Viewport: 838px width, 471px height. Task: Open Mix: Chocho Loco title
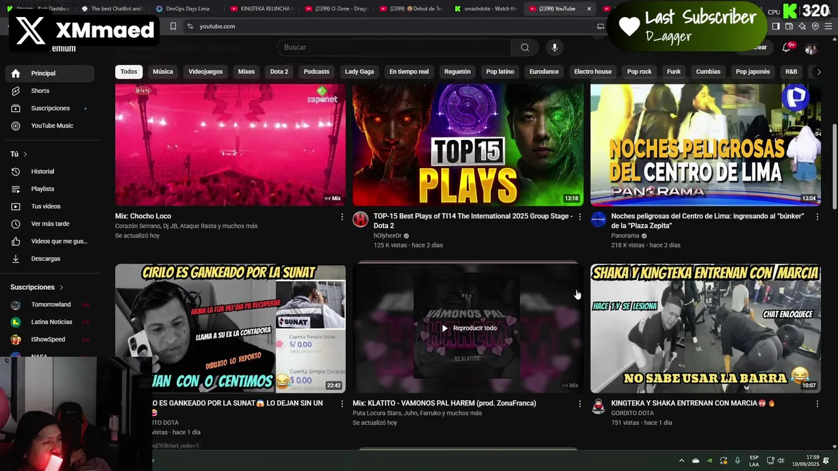[x=143, y=216]
